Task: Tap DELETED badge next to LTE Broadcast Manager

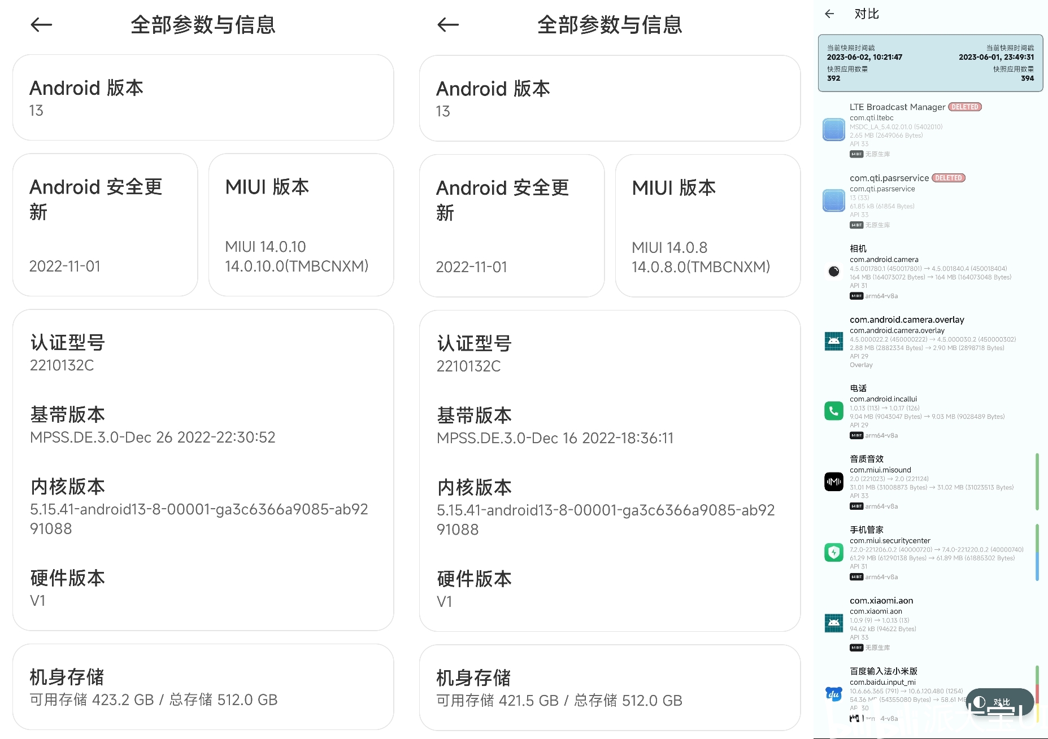Action: pyautogui.click(x=965, y=107)
